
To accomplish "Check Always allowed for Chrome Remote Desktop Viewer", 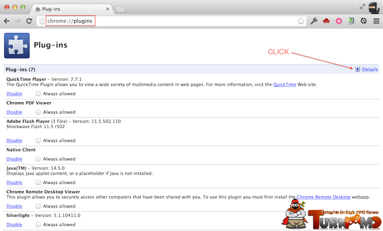I will pyautogui.click(x=38, y=206).
